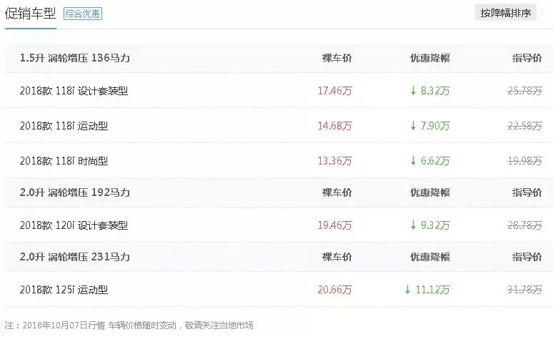Click the 20.66万 bare car price
Viewport: 553px width, 337px height.
point(334,290)
